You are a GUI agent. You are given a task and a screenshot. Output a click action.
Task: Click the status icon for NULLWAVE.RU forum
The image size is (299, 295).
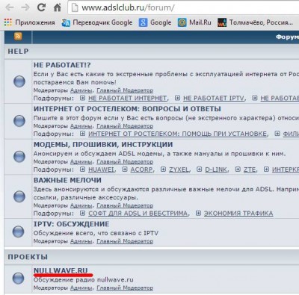19,278
